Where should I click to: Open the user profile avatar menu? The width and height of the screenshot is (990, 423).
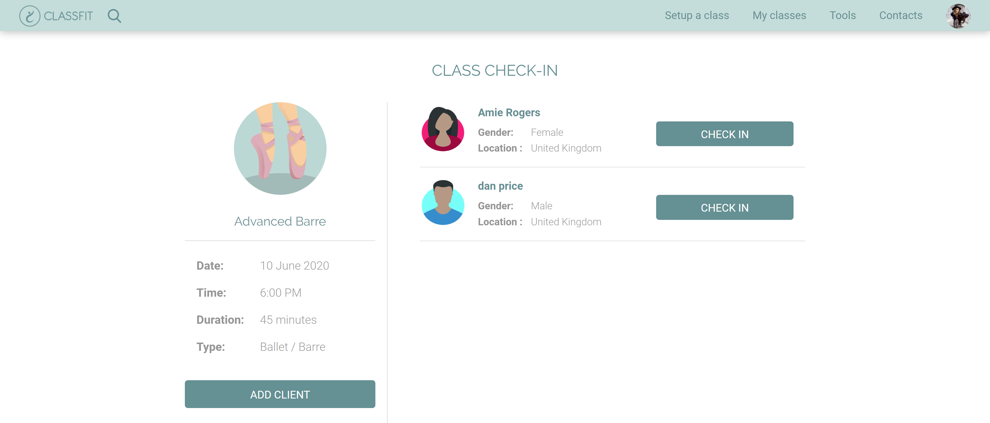[x=958, y=16]
